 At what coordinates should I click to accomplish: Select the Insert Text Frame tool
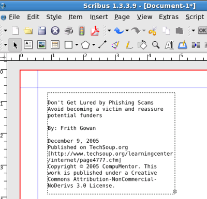pyautogui.click(x=28, y=45)
